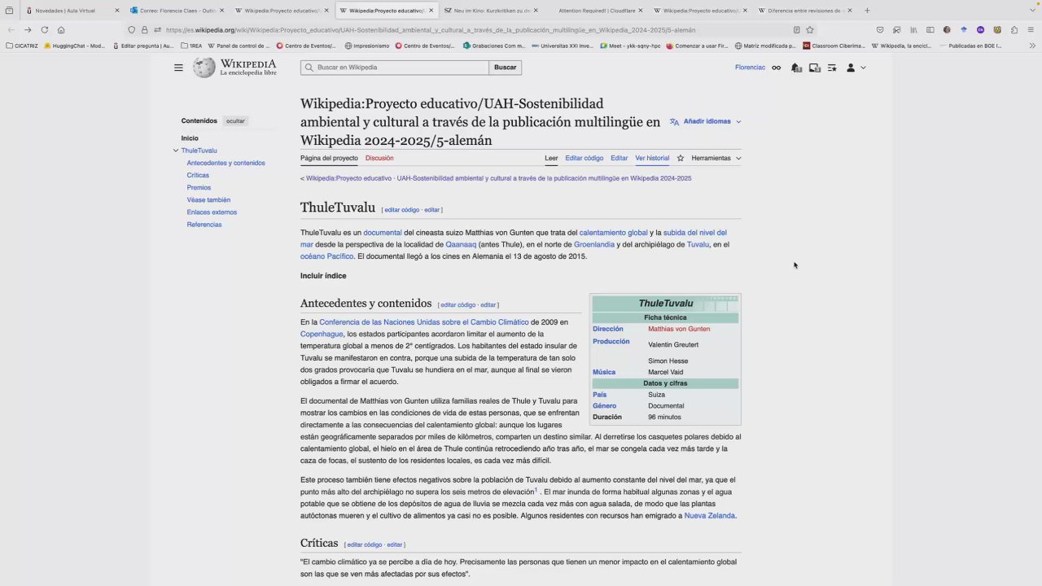Open the CICATRIZ bookmarks folder
1042x586 pixels.
[21, 46]
